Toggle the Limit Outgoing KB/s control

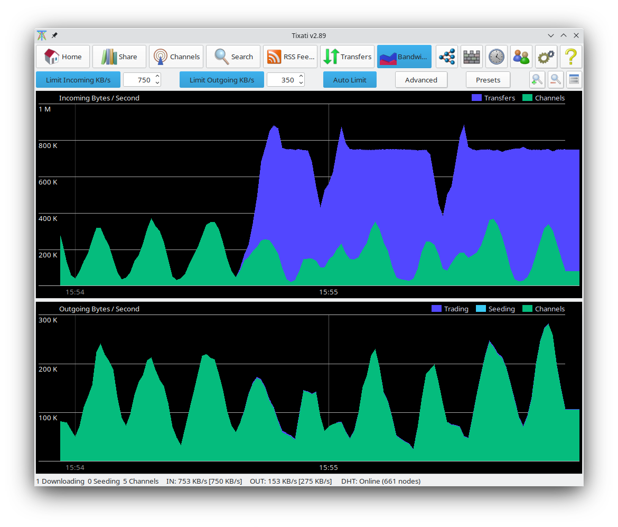tap(221, 79)
